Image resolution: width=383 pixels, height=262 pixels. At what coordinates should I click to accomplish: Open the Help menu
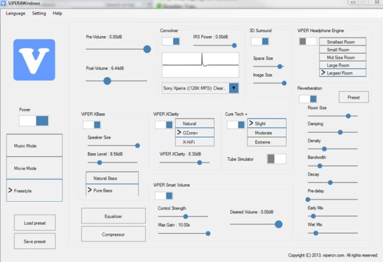[57, 13]
